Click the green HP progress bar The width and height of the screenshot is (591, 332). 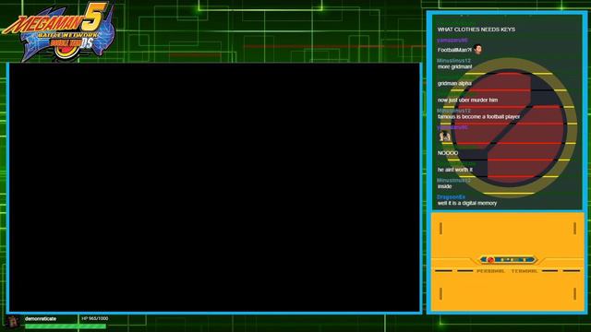(x=66, y=326)
